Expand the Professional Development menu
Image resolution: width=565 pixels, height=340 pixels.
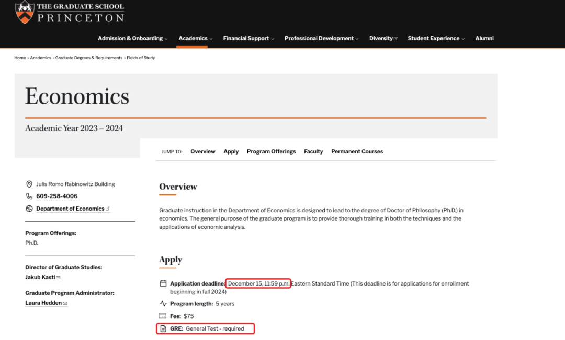[321, 38]
